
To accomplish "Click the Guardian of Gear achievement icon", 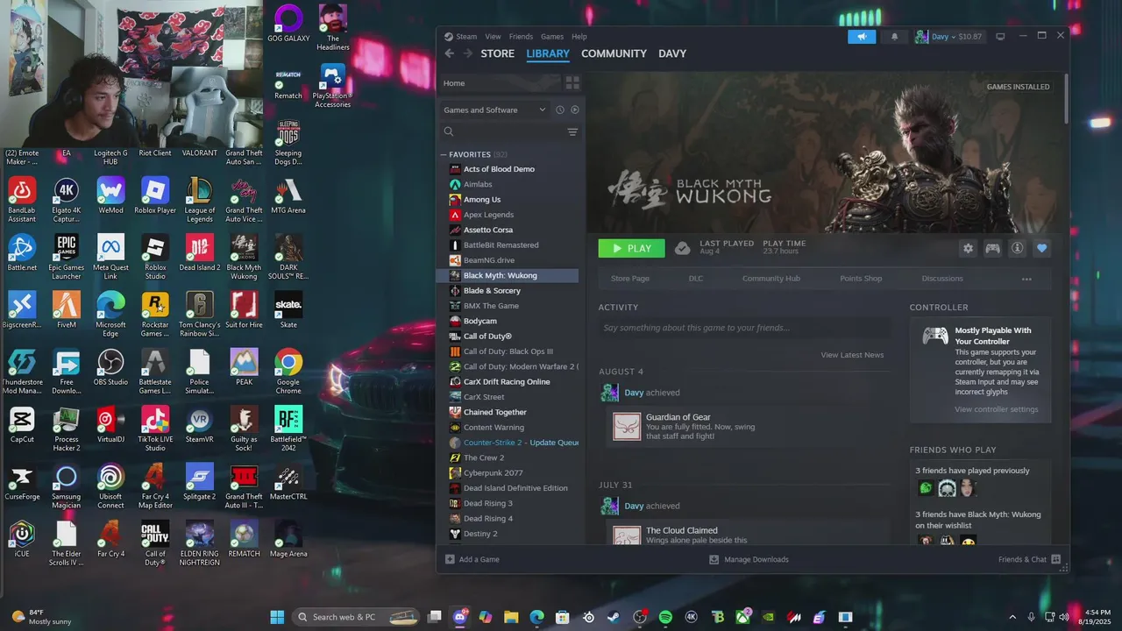I will (x=627, y=427).
